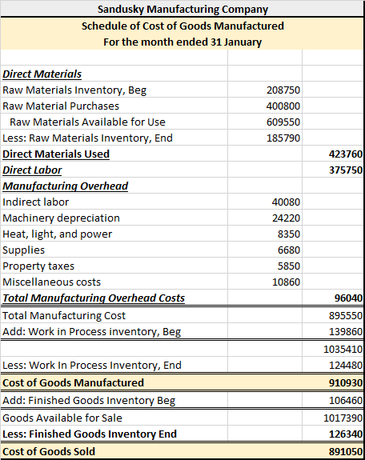Click the value 10860
The width and height of the screenshot is (365, 460).
coord(286,282)
